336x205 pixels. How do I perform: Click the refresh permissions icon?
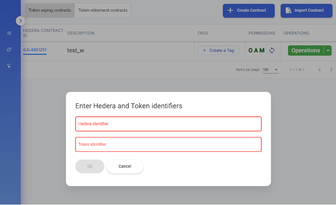(x=272, y=51)
